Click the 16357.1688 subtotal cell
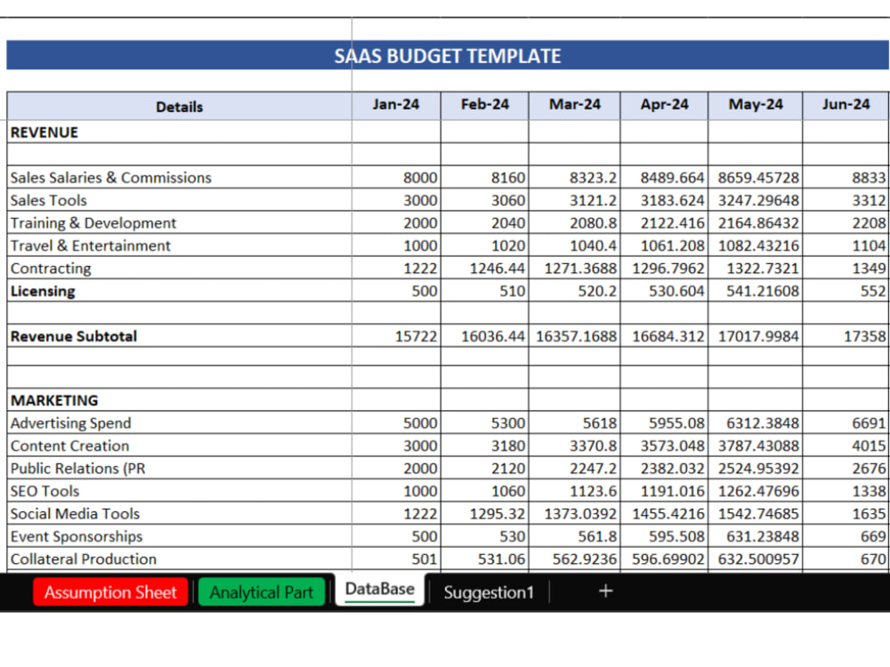Image resolution: width=890 pixels, height=667 pixels. point(574,336)
